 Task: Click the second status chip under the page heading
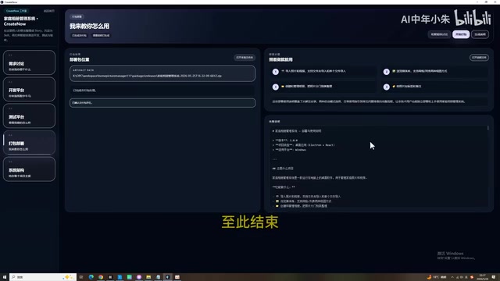[101, 35]
